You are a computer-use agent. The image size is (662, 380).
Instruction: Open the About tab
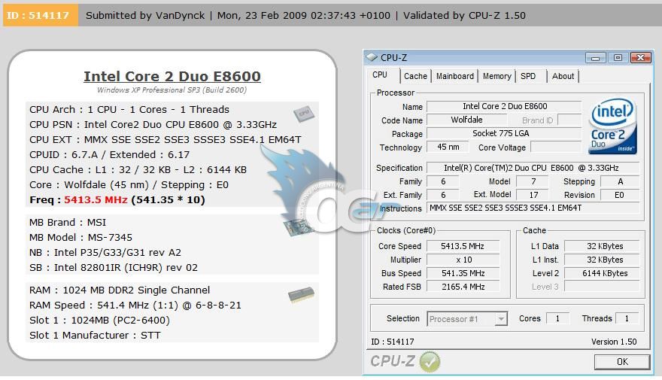(x=563, y=77)
